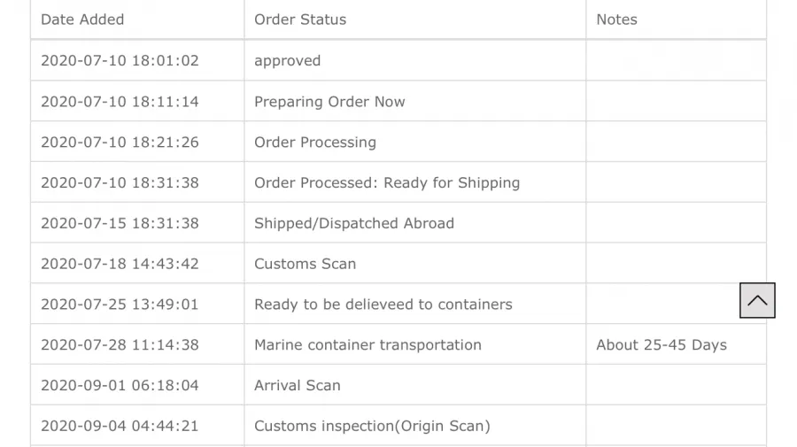The height and width of the screenshot is (447, 797).
Task: Click the Notes column header
Action: pyautogui.click(x=616, y=19)
